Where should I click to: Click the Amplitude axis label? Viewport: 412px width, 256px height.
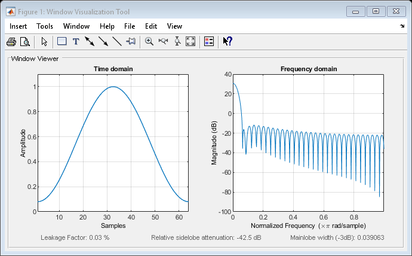[23, 143]
